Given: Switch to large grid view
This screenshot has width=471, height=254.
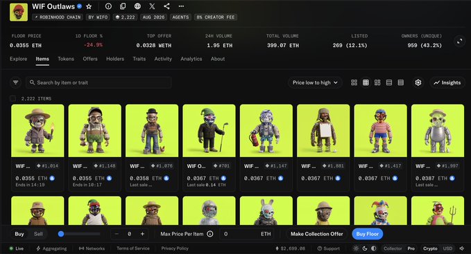Looking at the screenshot, I should (x=354, y=82).
